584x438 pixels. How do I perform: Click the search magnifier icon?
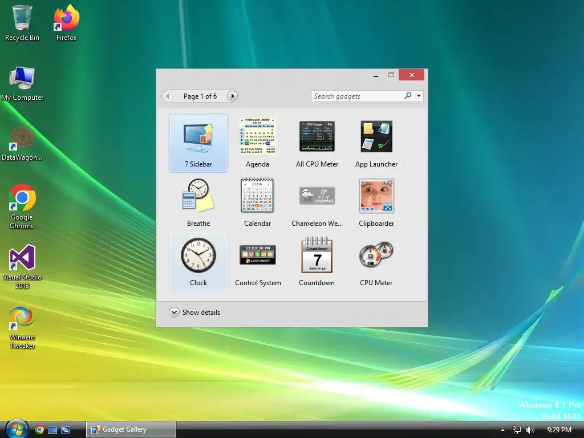pos(408,96)
